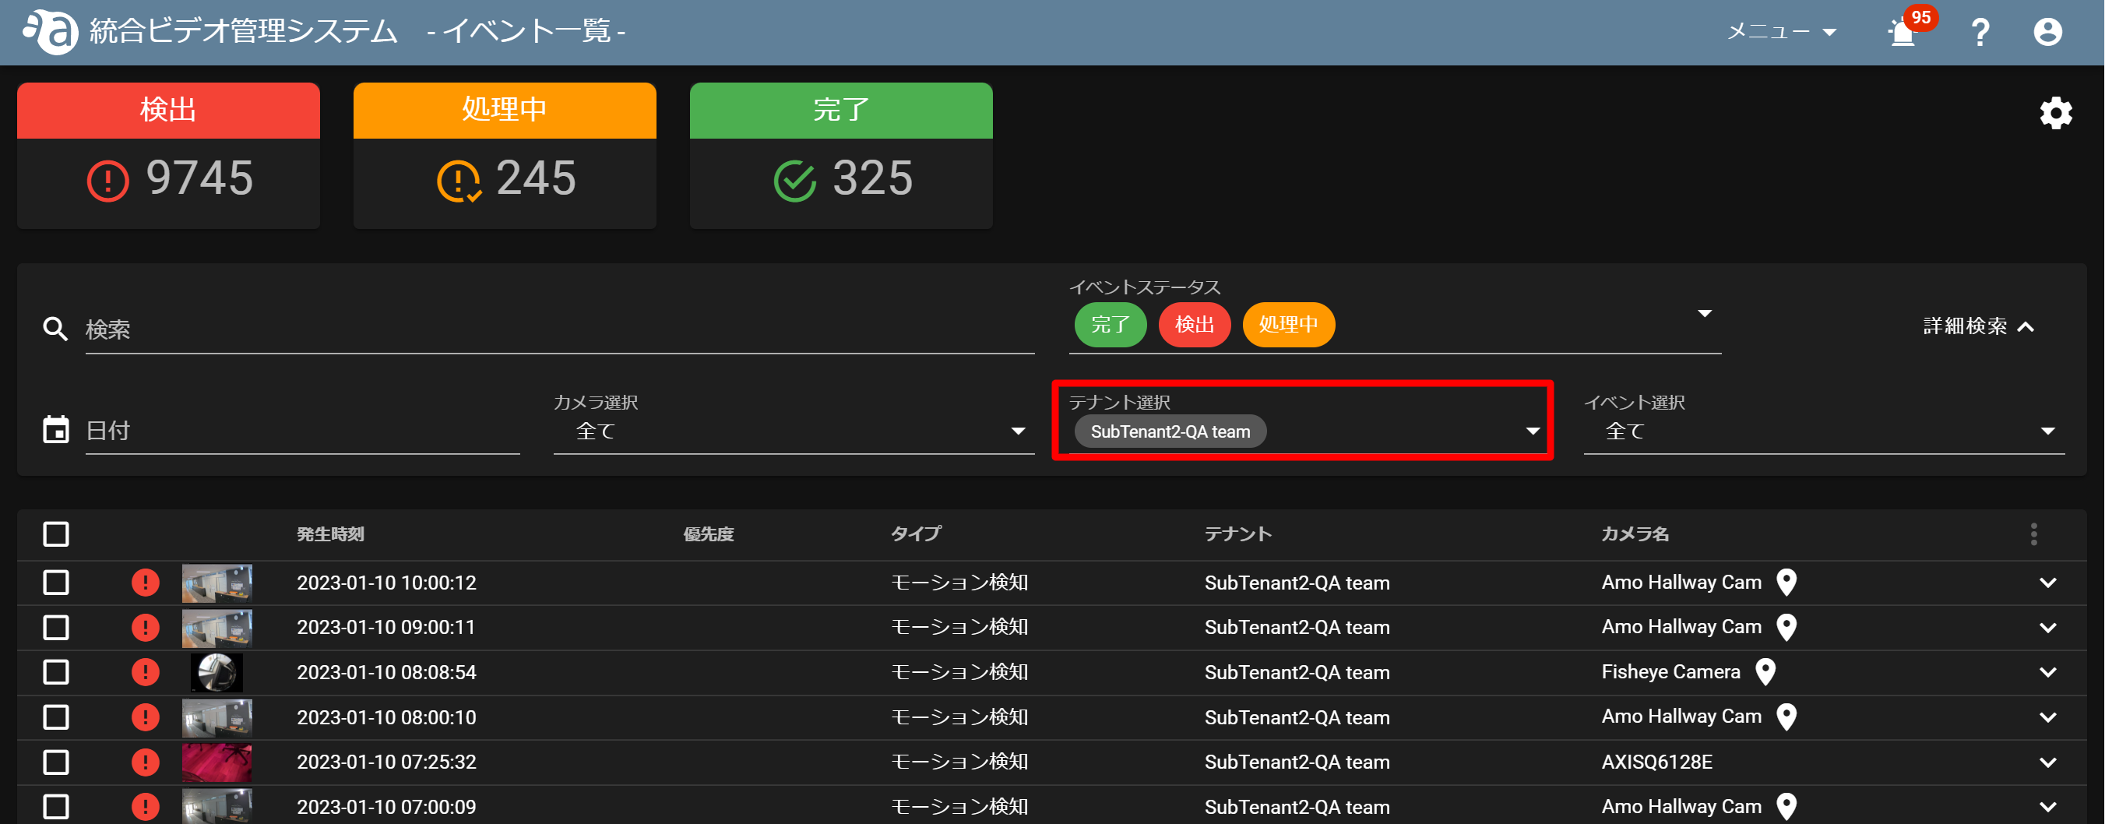Collapse the 詳細検索 advanced search
Screen dimensions: 2105x824
coord(1977,326)
